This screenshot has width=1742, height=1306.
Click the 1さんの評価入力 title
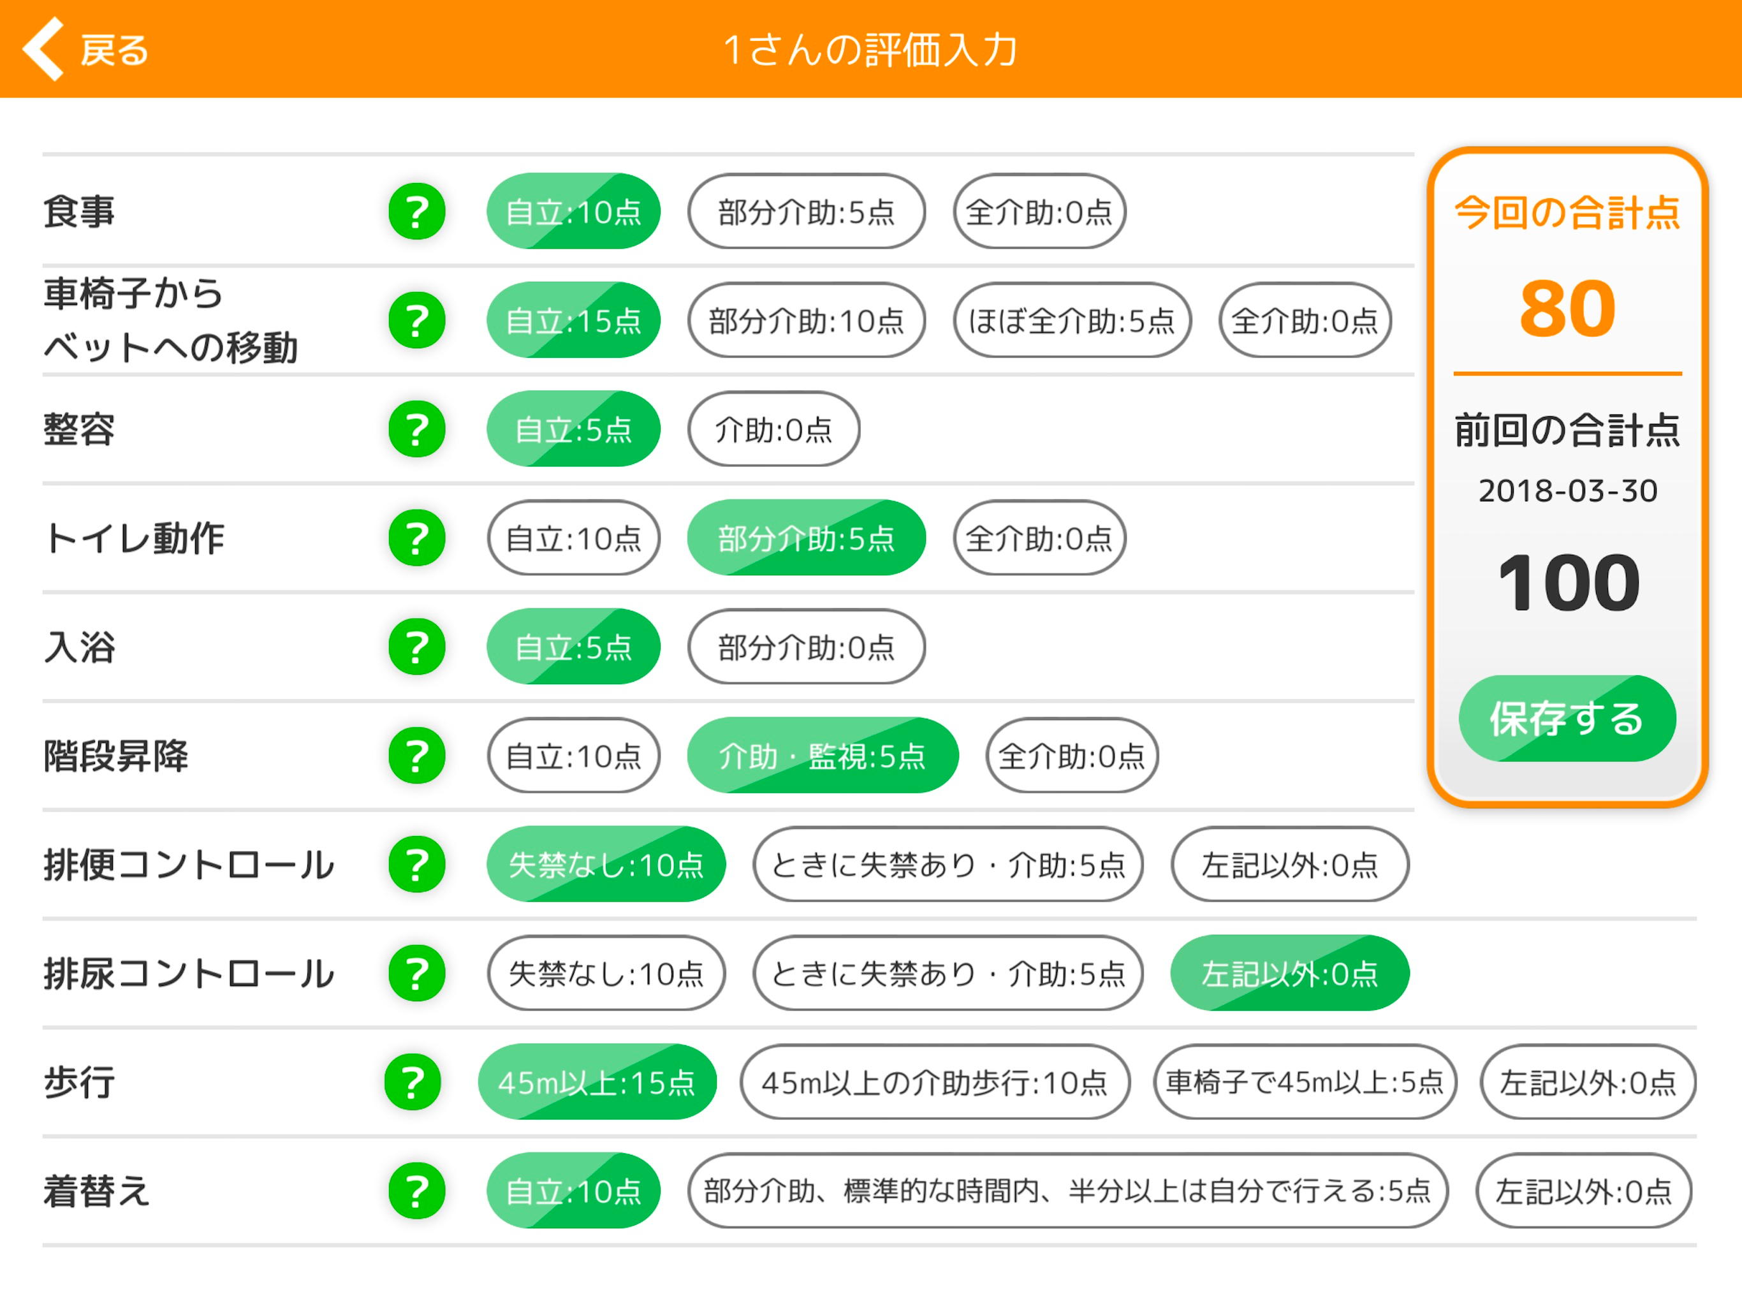click(x=870, y=50)
